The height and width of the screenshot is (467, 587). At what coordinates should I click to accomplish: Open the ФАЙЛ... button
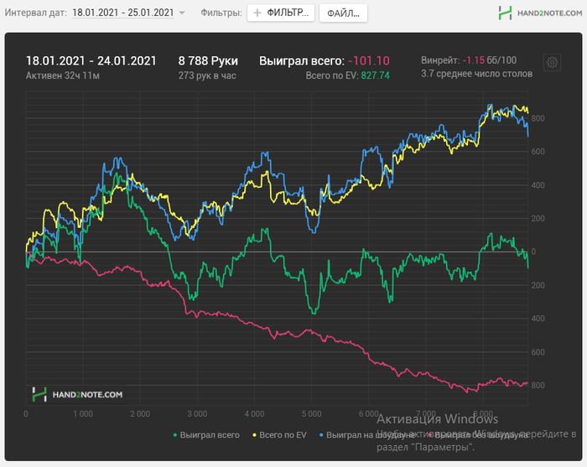click(343, 13)
